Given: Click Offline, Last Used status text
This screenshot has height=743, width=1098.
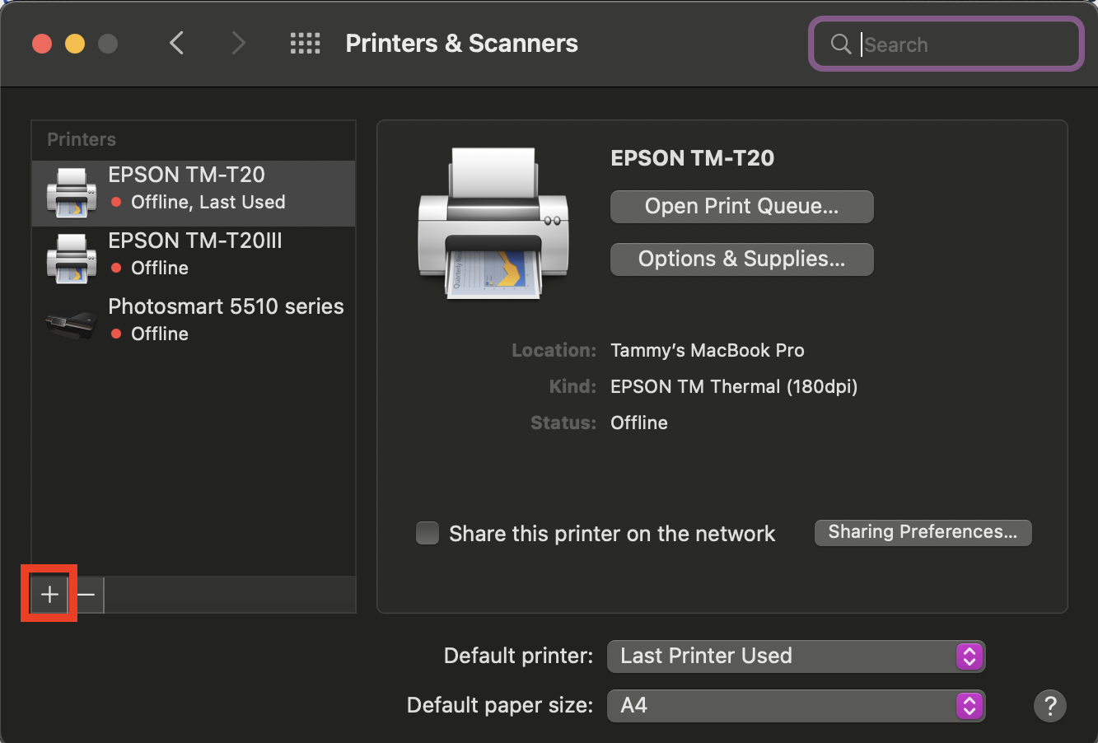Looking at the screenshot, I should tap(208, 202).
